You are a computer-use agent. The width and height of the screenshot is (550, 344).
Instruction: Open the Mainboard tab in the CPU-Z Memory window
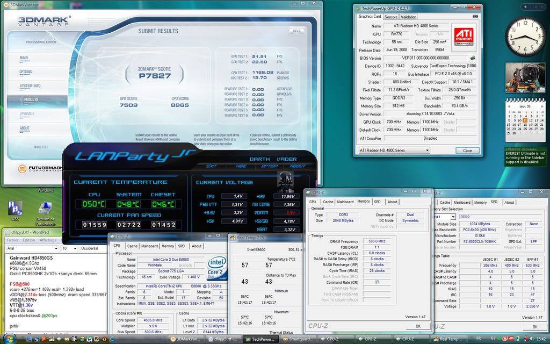tap(345, 202)
